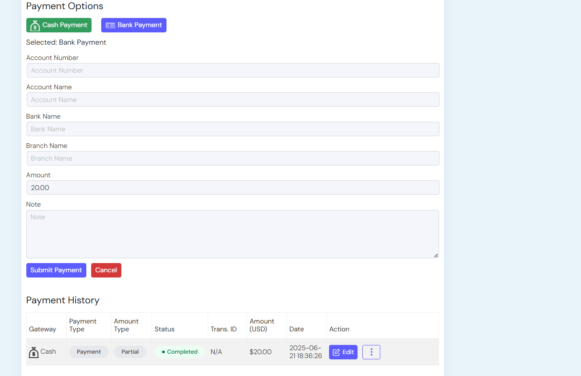The height and width of the screenshot is (376, 581).
Task: Edit the cash payment record
Action: 343,352
